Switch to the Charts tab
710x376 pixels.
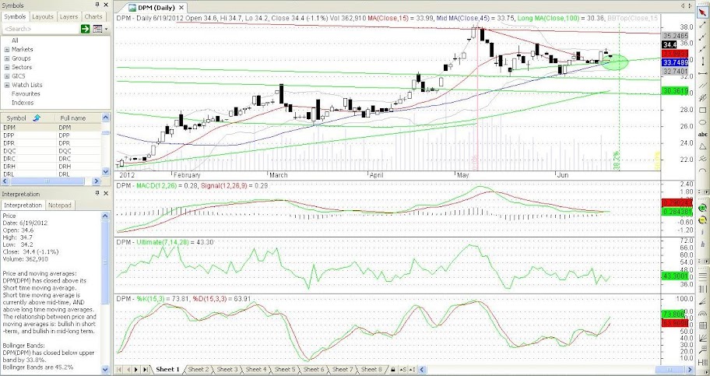click(93, 16)
